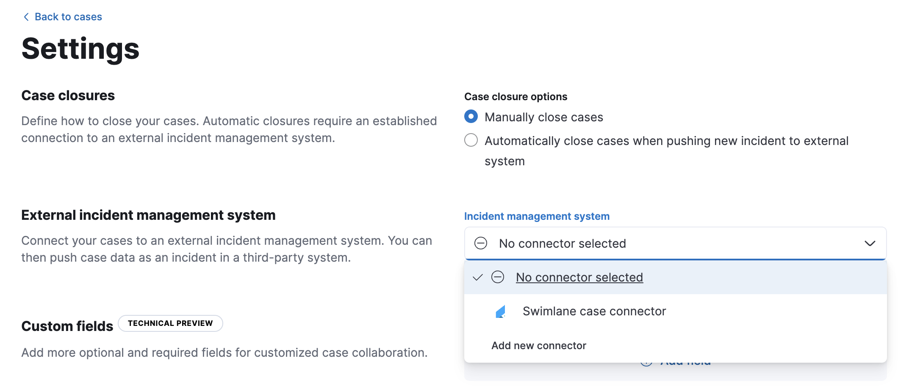Click the Custom fields section heading

click(x=67, y=326)
